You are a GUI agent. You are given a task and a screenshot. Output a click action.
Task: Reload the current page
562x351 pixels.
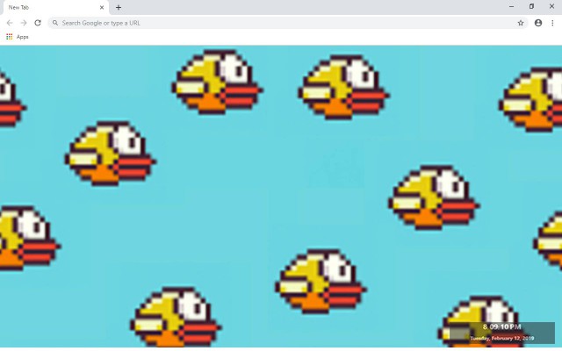[x=38, y=23]
